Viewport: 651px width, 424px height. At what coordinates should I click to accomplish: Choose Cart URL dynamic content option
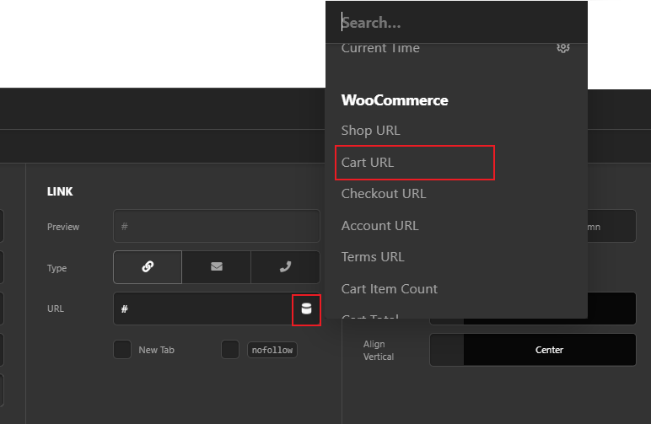pyautogui.click(x=368, y=162)
